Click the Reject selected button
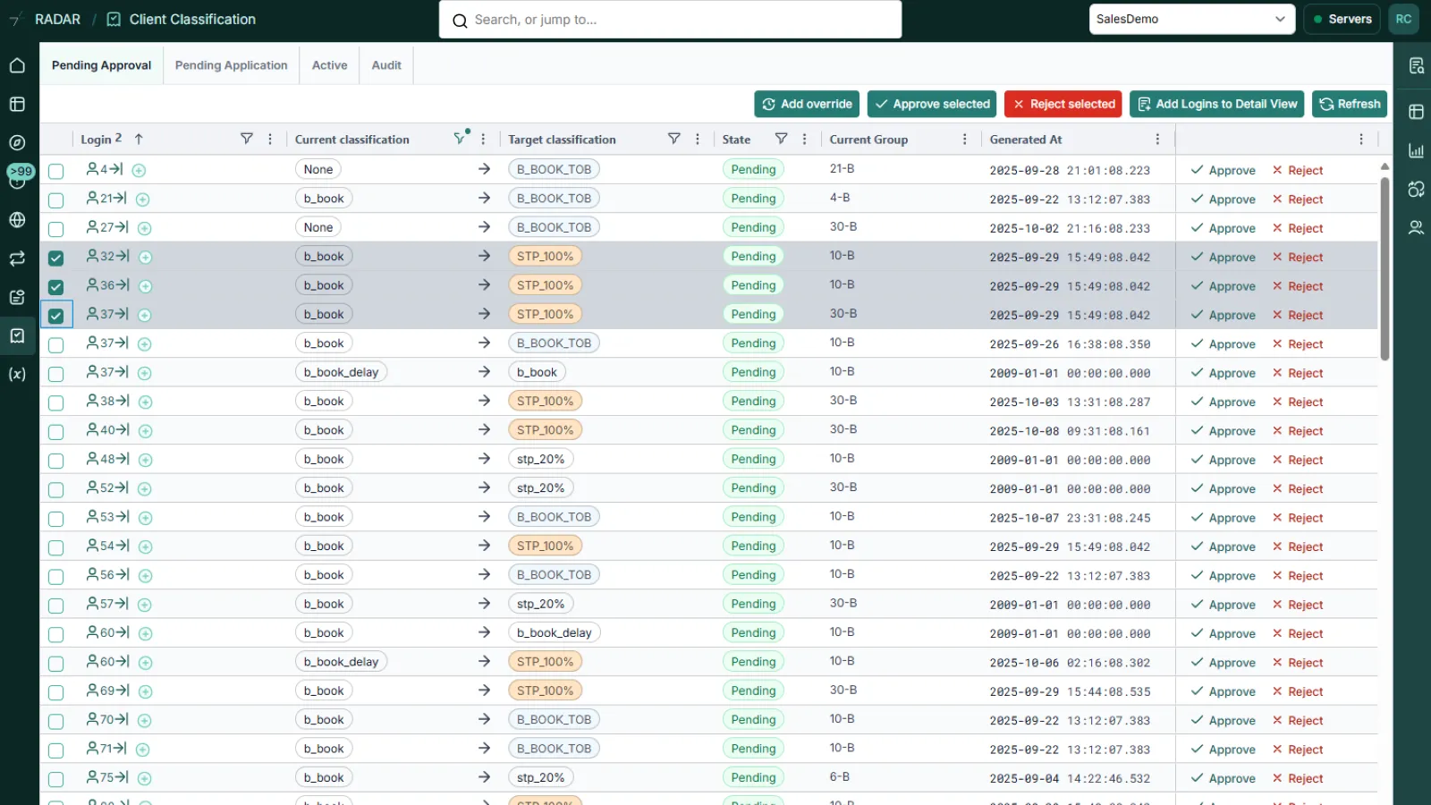The height and width of the screenshot is (805, 1431). [1063, 104]
